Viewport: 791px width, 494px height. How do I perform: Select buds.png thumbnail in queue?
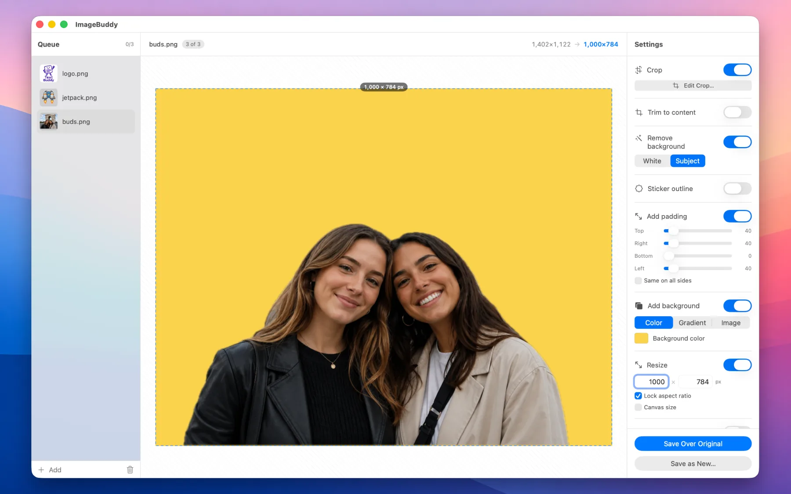48,122
